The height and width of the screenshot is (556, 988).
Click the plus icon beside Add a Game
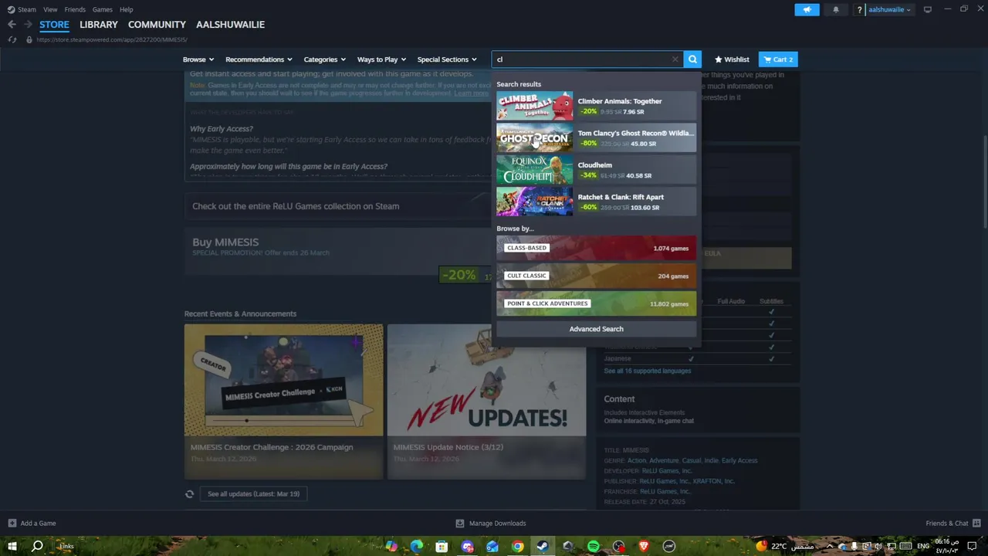12,523
